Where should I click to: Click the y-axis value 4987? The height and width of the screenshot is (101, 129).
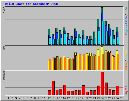(4, 10)
